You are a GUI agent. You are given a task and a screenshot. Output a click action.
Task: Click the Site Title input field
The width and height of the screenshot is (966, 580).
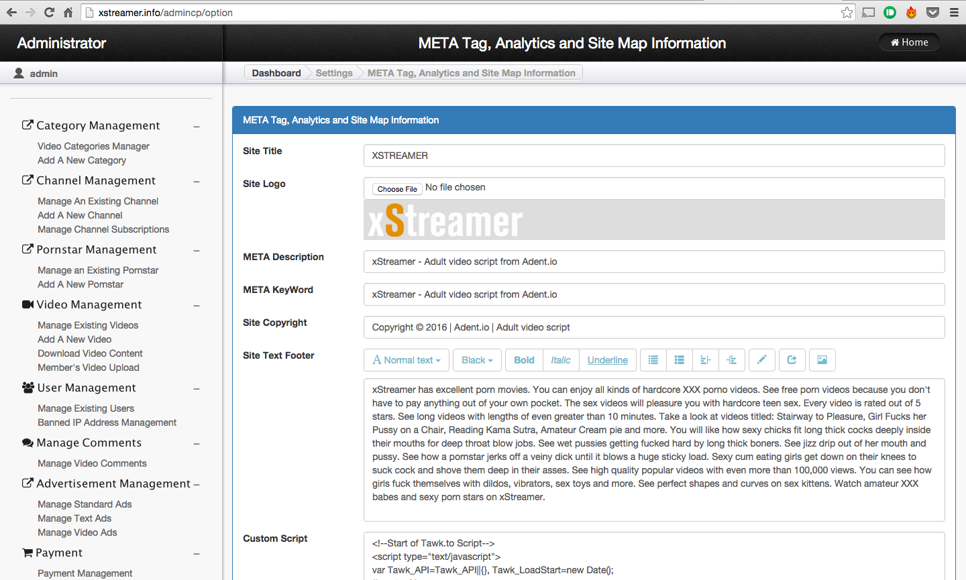(654, 156)
